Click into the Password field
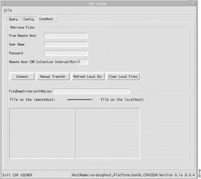 (x=66, y=53)
